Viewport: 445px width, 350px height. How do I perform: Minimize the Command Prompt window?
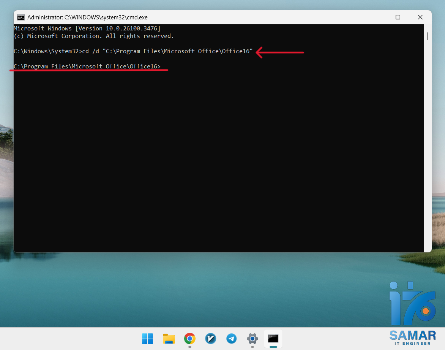(x=376, y=17)
